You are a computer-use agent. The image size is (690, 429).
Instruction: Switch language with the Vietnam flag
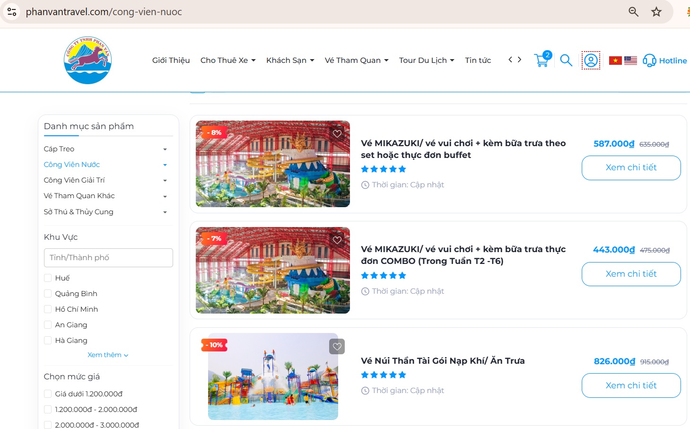(x=615, y=60)
